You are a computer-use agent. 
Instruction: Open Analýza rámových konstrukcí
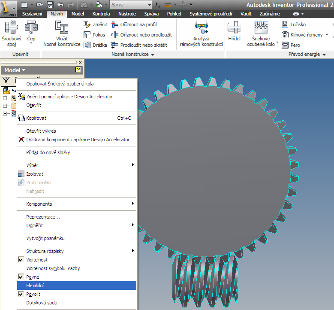(x=201, y=34)
